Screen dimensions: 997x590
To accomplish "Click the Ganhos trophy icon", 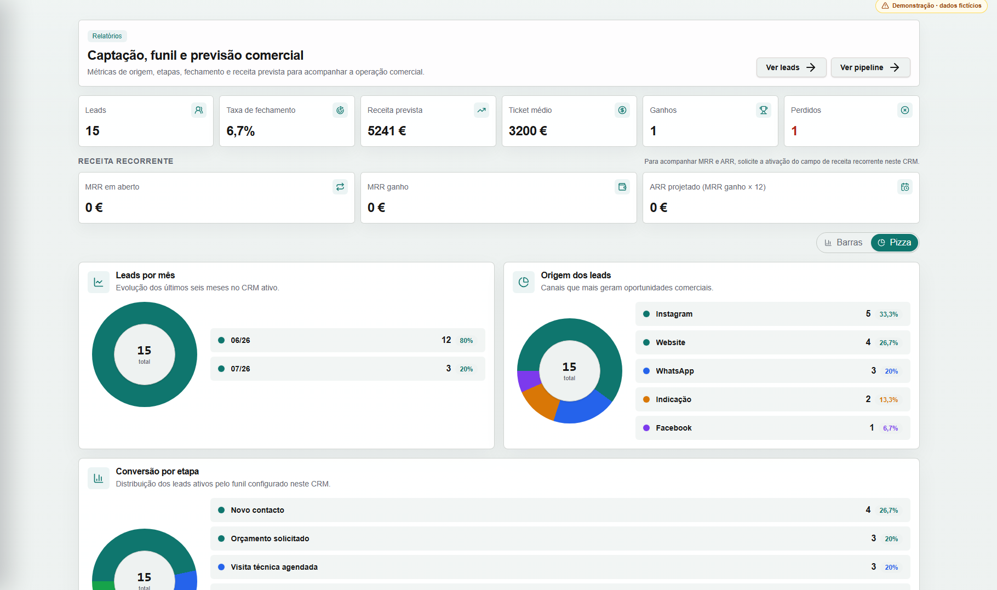I will (x=764, y=110).
